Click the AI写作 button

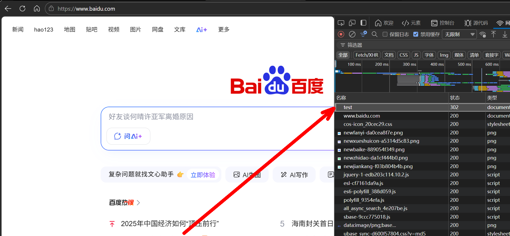pos(294,175)
